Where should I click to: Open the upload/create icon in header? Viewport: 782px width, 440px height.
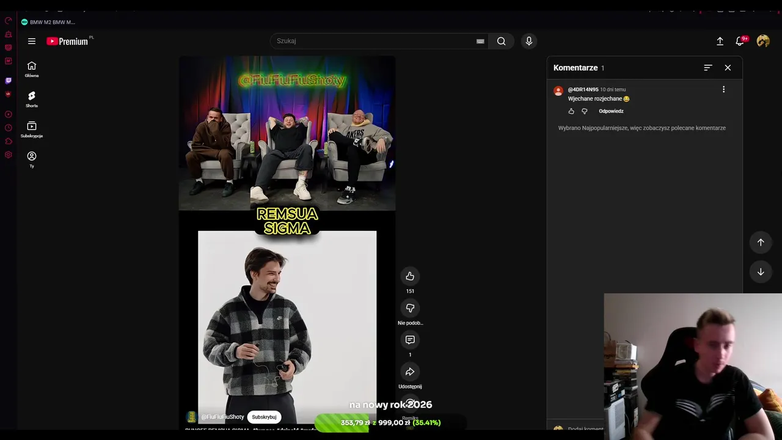pyautogui.click(x=720, y=41)
